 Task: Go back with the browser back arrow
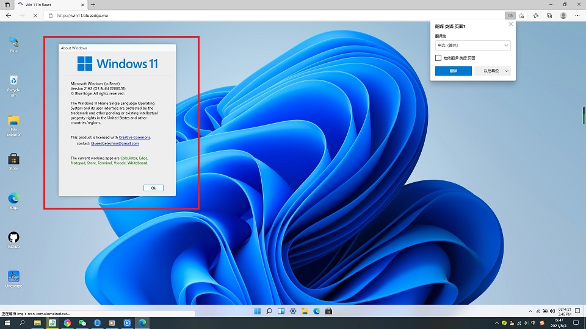point(9,16)
